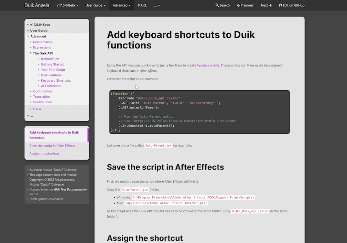
Task: Collapse The Duik API sidebar section
Action: pos(31,53)
